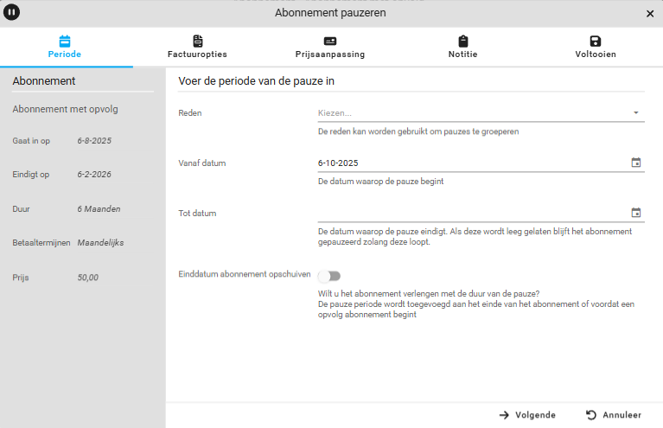Switch to the Prijsaanpassing tab
The image size is (663, 428).
coord(330,54)
